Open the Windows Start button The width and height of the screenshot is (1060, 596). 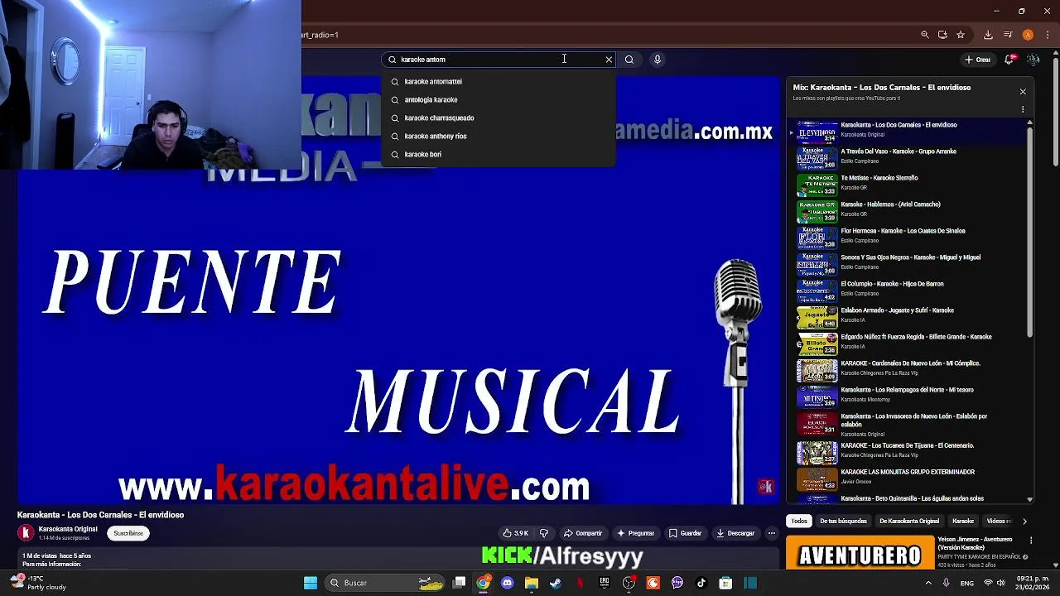point(311,583)
